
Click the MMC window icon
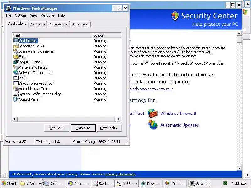coord(16,78)
